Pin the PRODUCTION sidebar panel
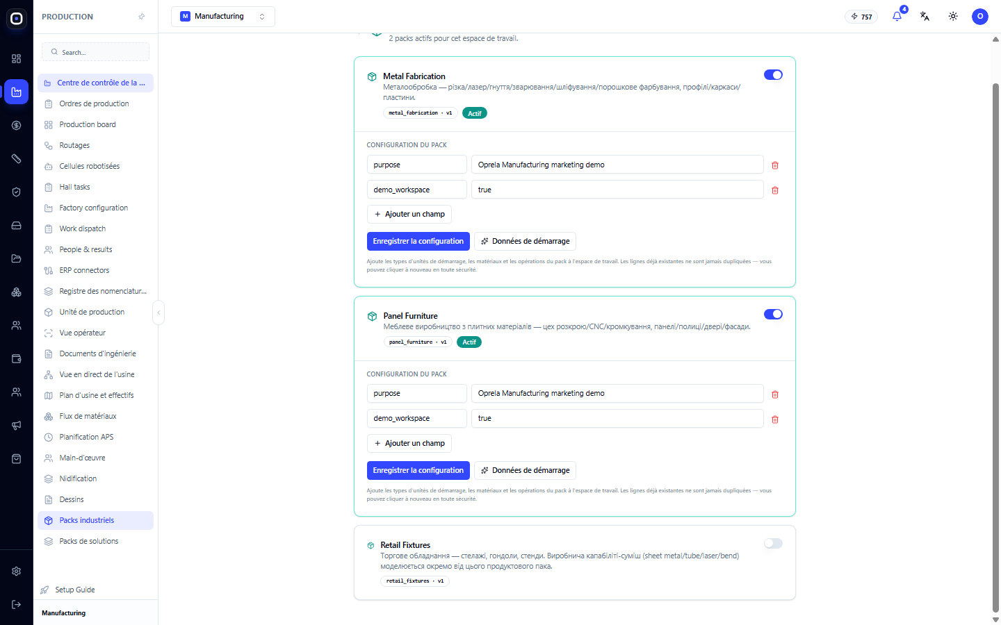Screen dimensions: 1001x625 142,17
